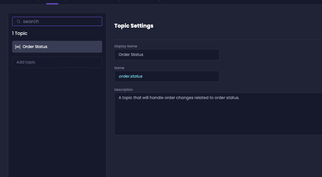Click the active tab with purple underline
This screenshot has height=177, width=322.
click(x=52, y=2)
